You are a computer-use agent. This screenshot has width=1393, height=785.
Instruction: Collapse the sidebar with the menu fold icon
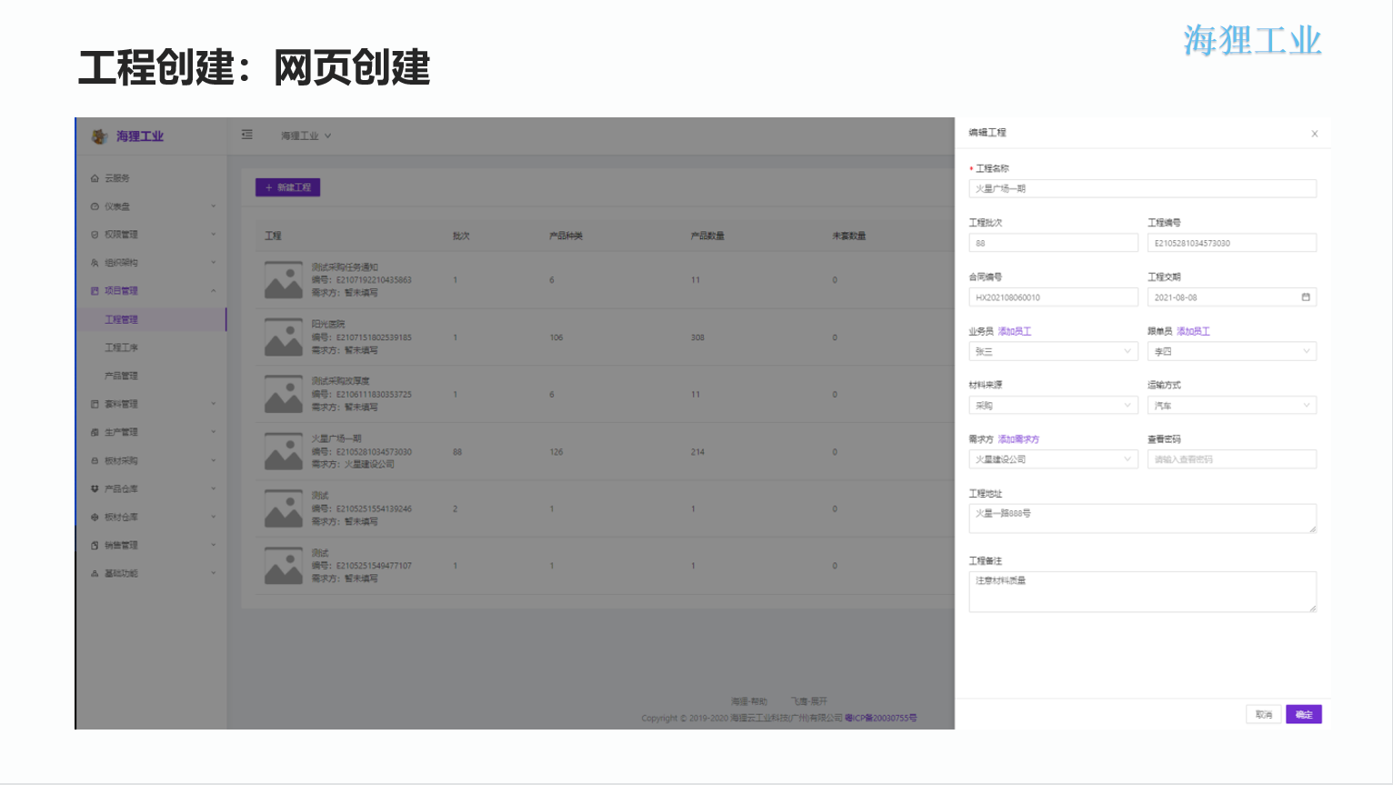point(247,135)
